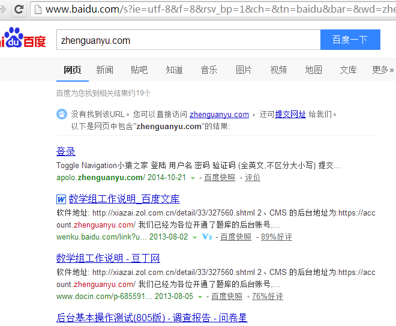The image size is (396, 326).
Task: Click the 89%好评 link
Action: [x=277, y=237]
